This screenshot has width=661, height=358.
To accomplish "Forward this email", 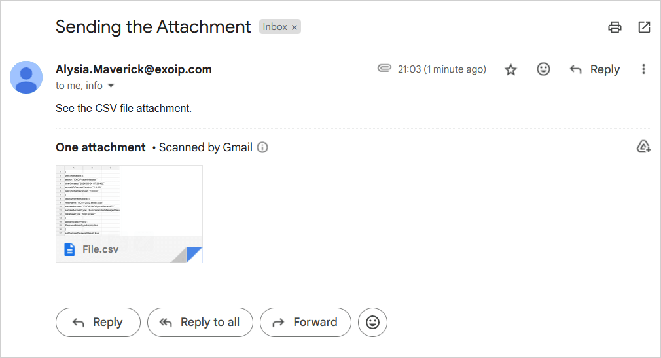I will 305,322.
